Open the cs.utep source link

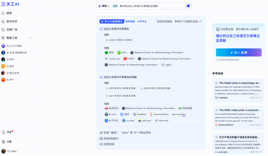[x=129, y=121]
